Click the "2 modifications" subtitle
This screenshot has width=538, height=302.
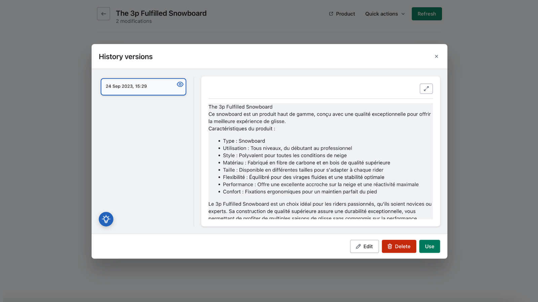134,21
